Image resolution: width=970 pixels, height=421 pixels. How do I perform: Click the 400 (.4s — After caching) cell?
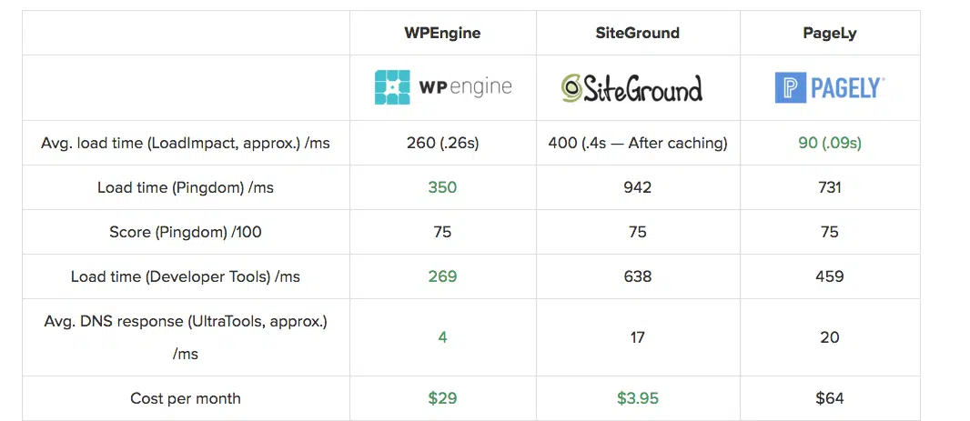tap(637, 143)
